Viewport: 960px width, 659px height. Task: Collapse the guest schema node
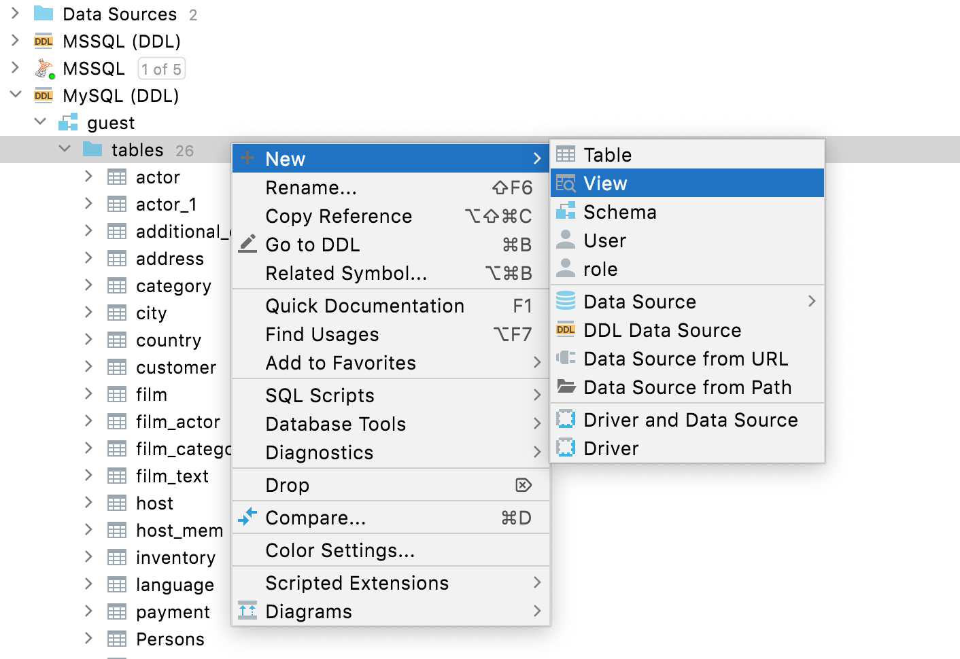tap(39, 122)
